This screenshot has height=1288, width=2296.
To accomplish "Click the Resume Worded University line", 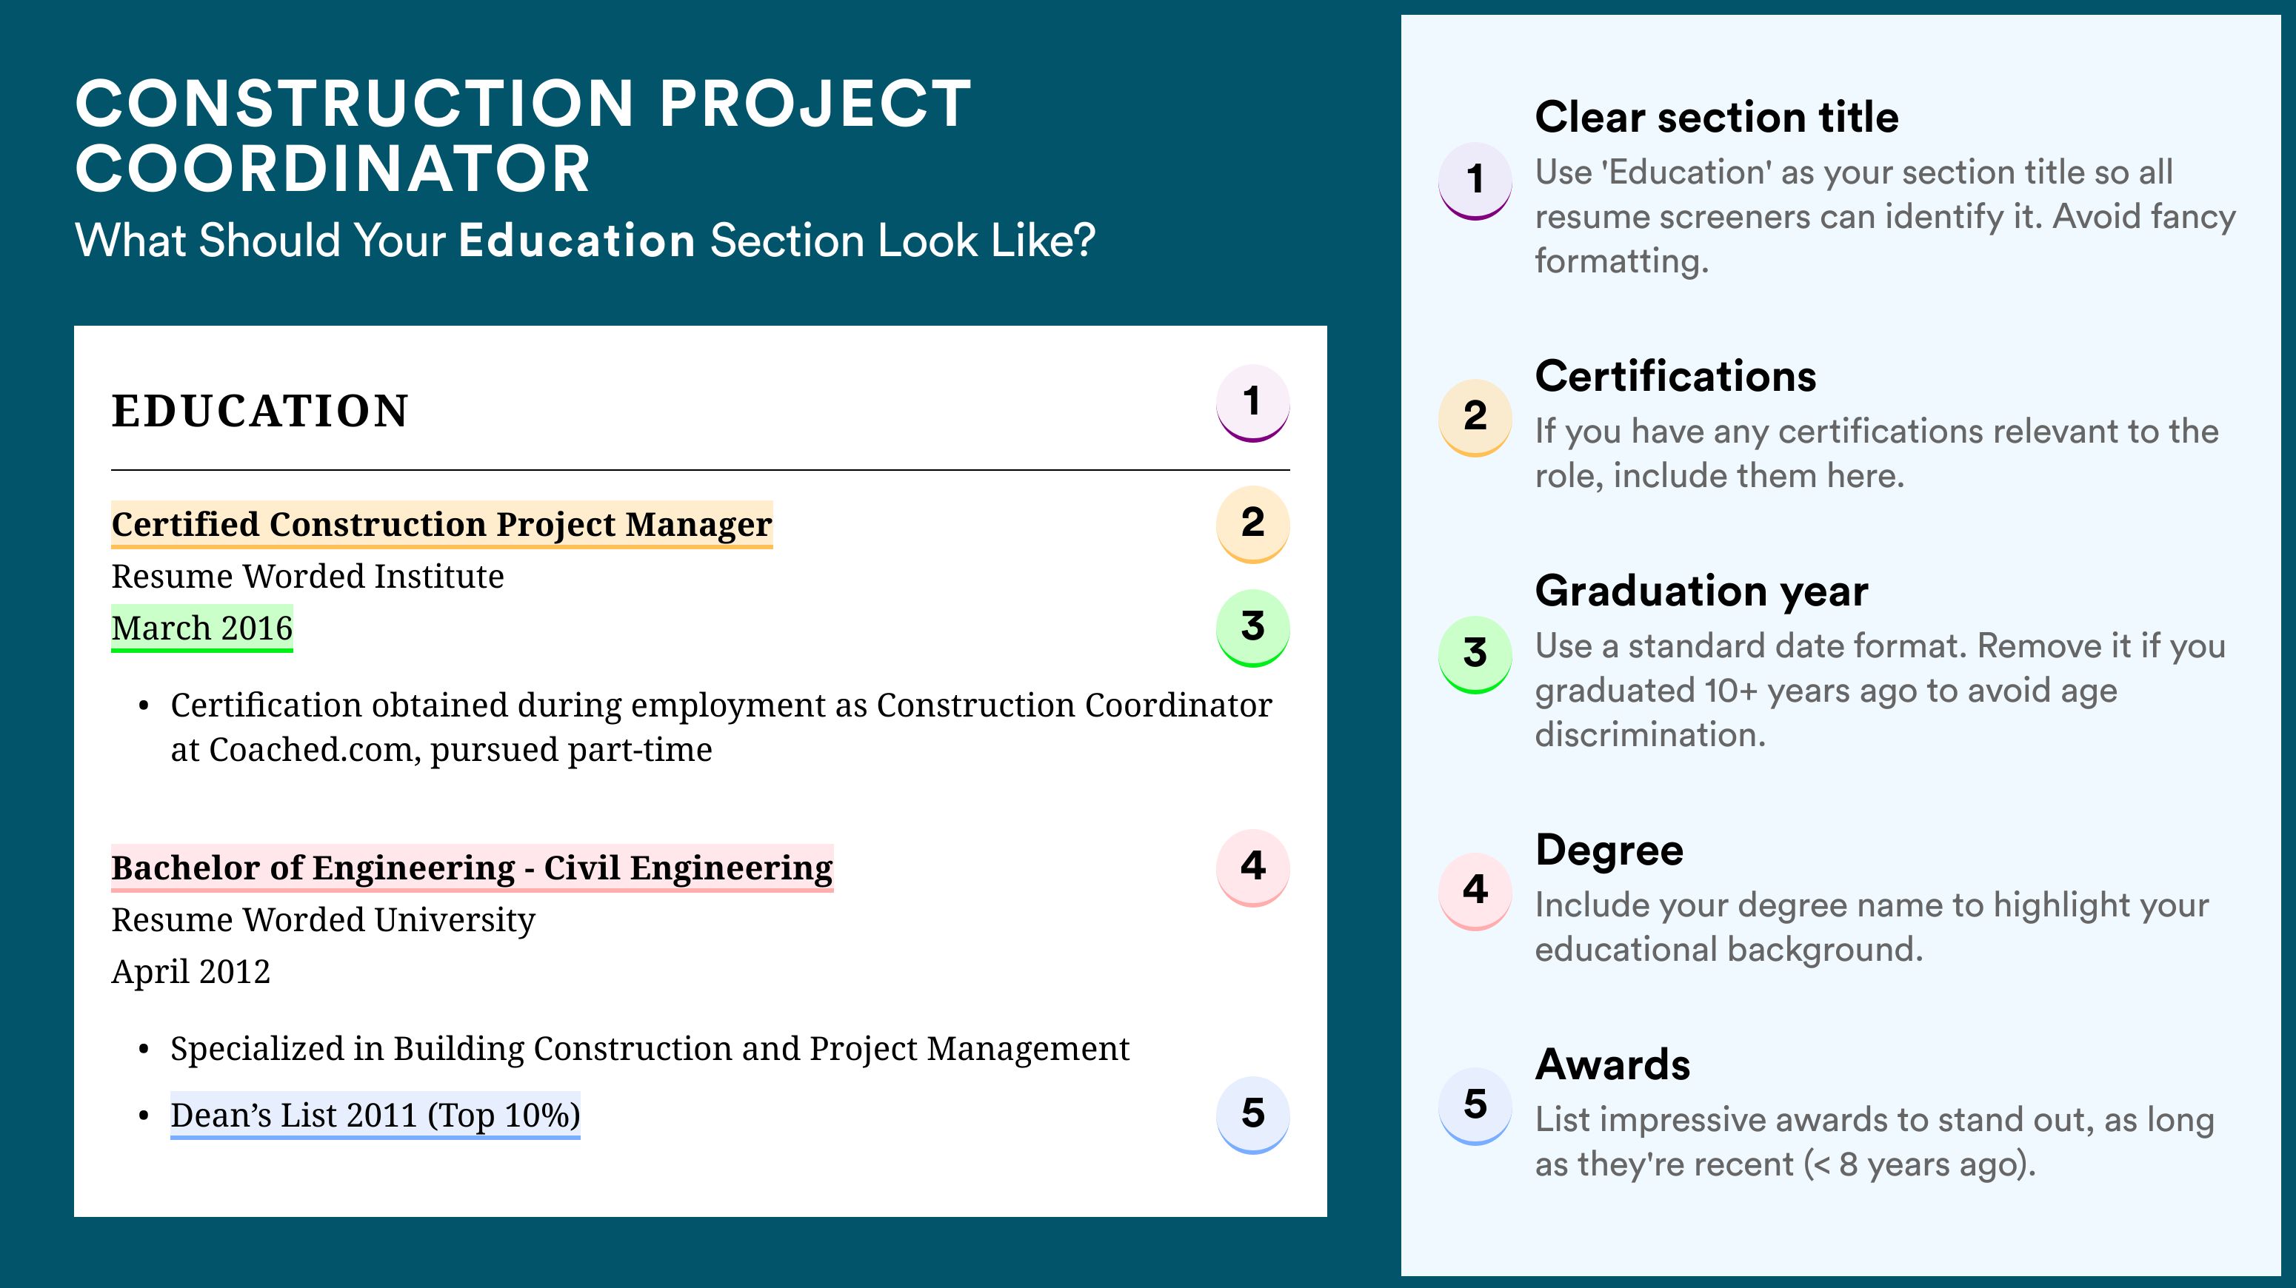I will click(323, 920).
